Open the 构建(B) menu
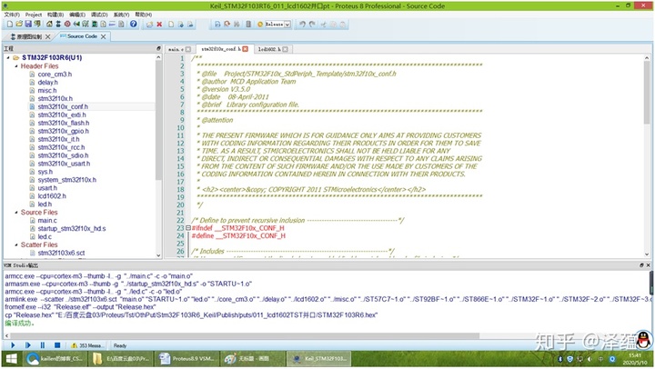Image resolution: width=655 pixels, height=369 pixels. [55, 15]
